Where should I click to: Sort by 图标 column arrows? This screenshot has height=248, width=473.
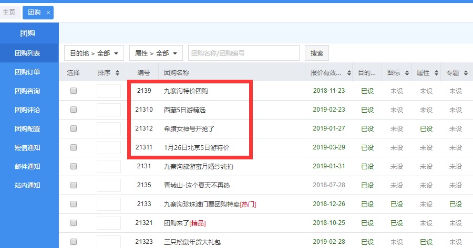pos(407,73)
